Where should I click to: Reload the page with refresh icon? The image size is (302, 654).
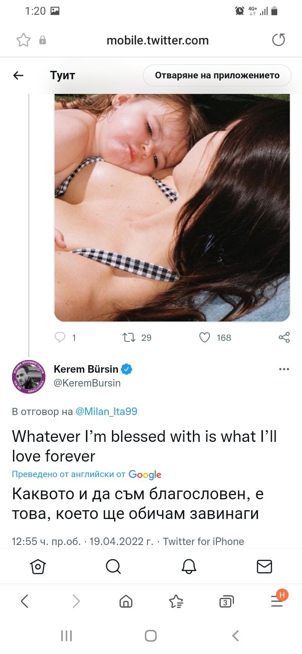click(279, 40)
